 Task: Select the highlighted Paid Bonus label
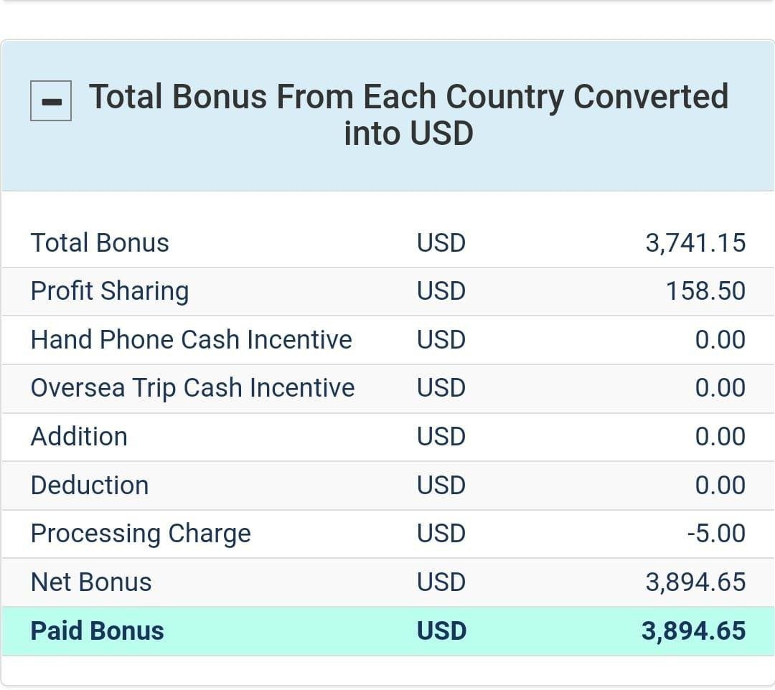[x=97, y=631]
